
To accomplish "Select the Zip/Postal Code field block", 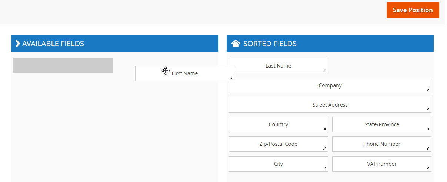I will 278,144.
